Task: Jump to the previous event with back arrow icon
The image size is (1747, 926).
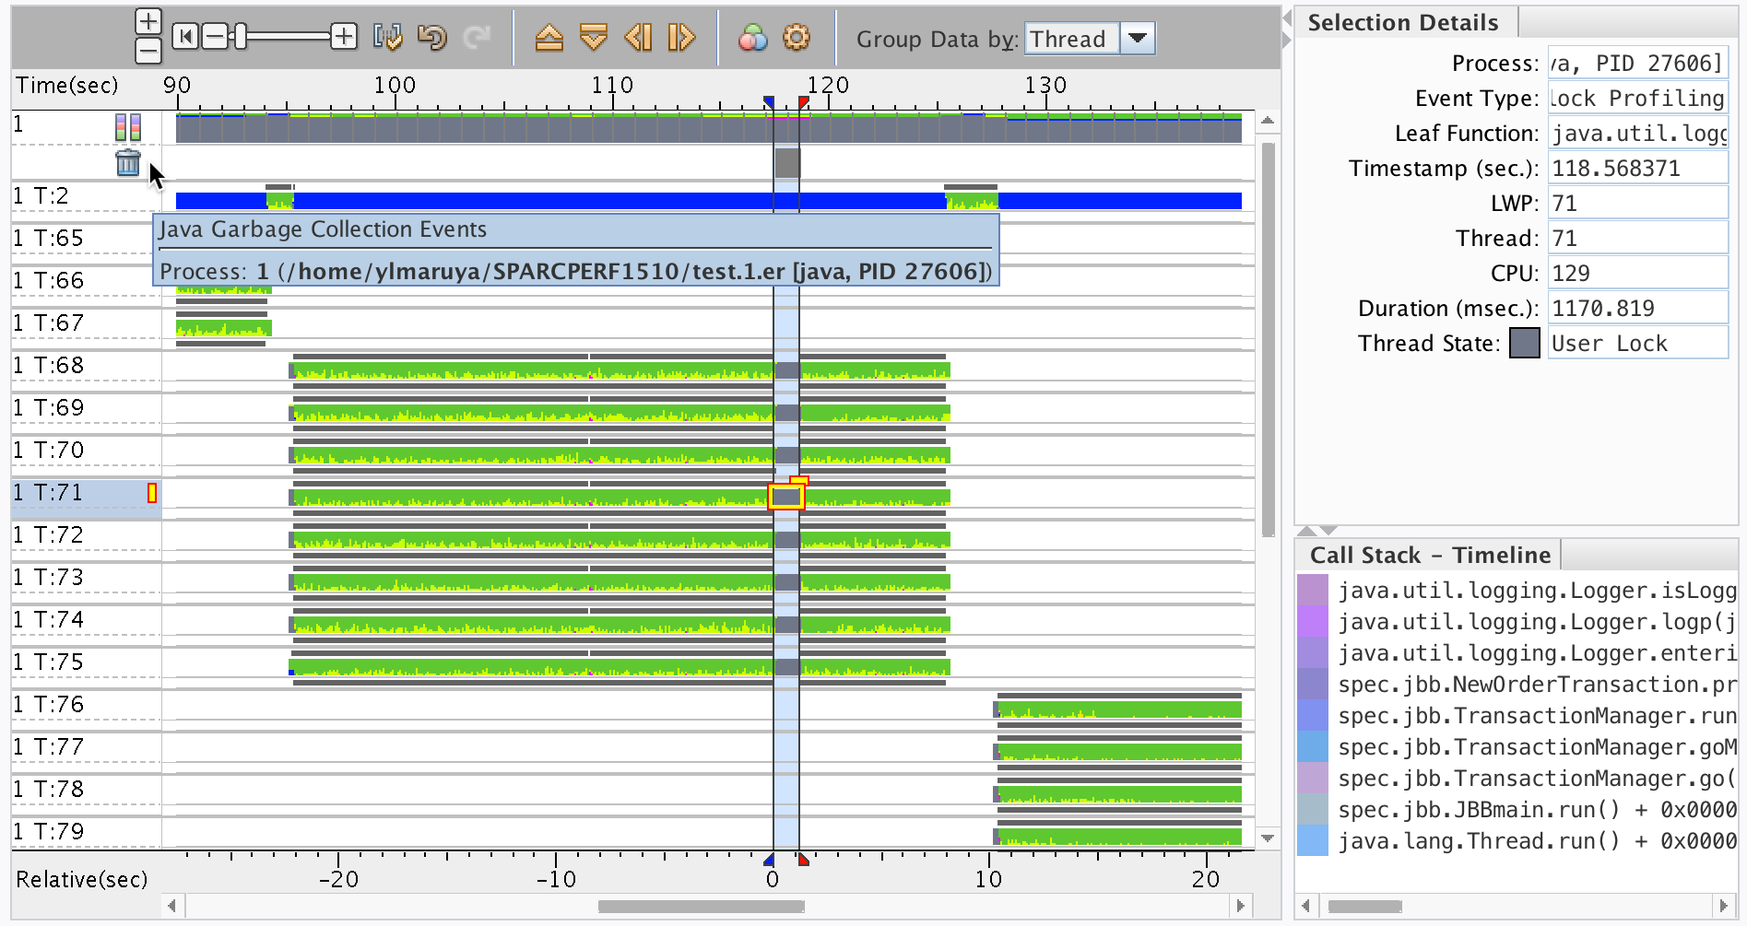Action: pyautogui.click(x=636, y=37)
